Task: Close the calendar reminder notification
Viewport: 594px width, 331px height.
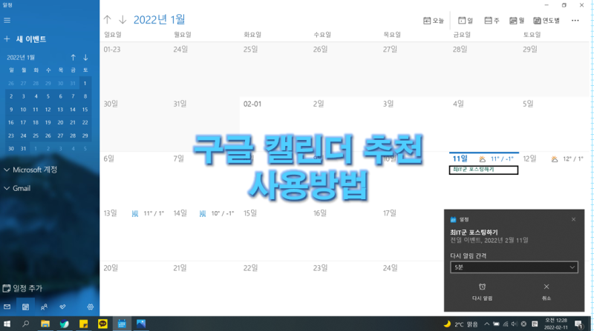Action: pos(573,219)
